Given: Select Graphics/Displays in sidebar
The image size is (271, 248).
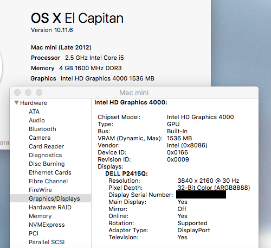Looking at the screenshot, I should click(50, 199).
